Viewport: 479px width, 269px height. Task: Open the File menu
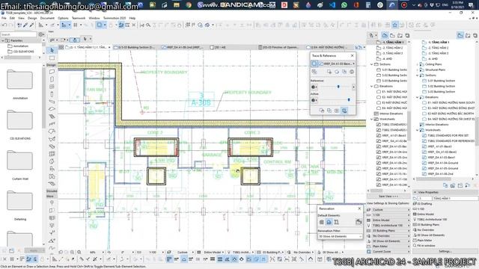(4, 18)
